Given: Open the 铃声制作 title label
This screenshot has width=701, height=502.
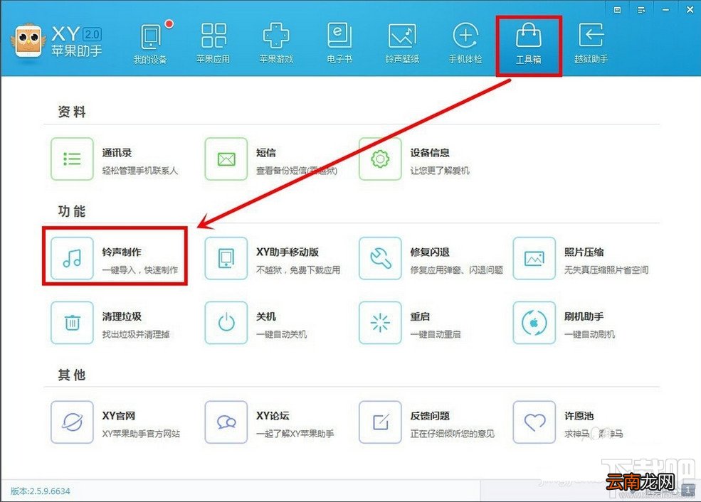Looking at the screenshot, I should point(122,252).
